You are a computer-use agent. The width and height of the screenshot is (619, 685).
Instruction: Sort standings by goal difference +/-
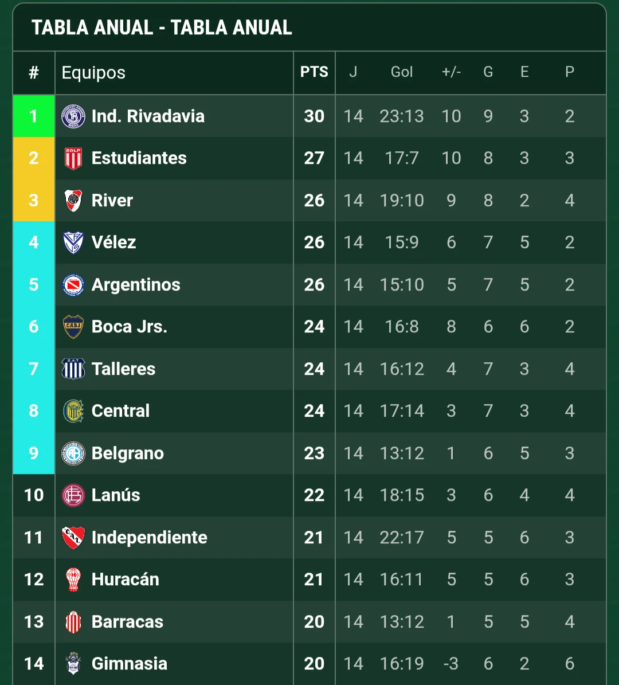451,72
